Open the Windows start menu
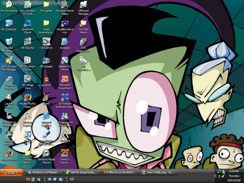 [x=11, y=172]
